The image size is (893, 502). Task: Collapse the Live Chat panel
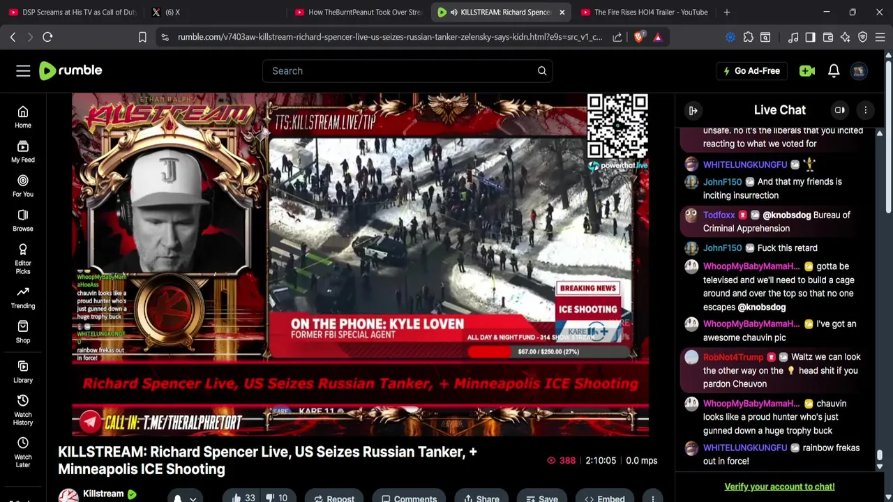pos(693,110)
